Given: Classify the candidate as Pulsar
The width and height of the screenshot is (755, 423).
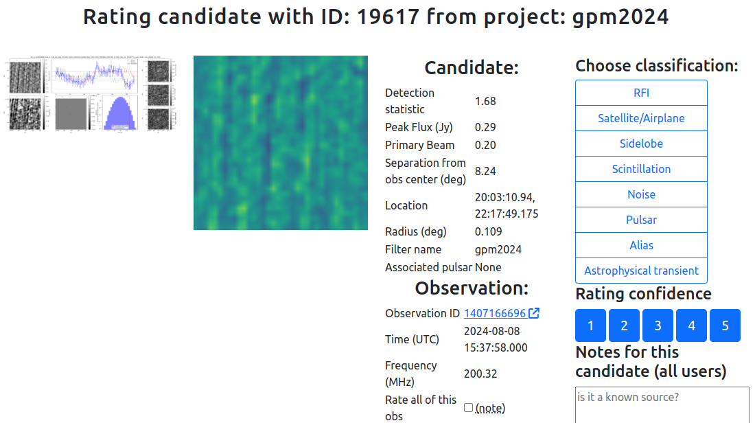Looking at the screenshot, I should click(x=640, y=219).
